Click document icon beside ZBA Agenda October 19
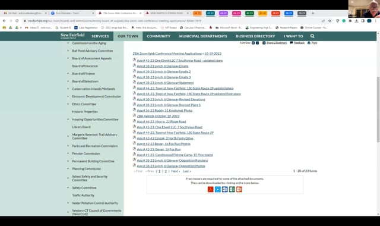380x226 pixels. tap(134, 115)
